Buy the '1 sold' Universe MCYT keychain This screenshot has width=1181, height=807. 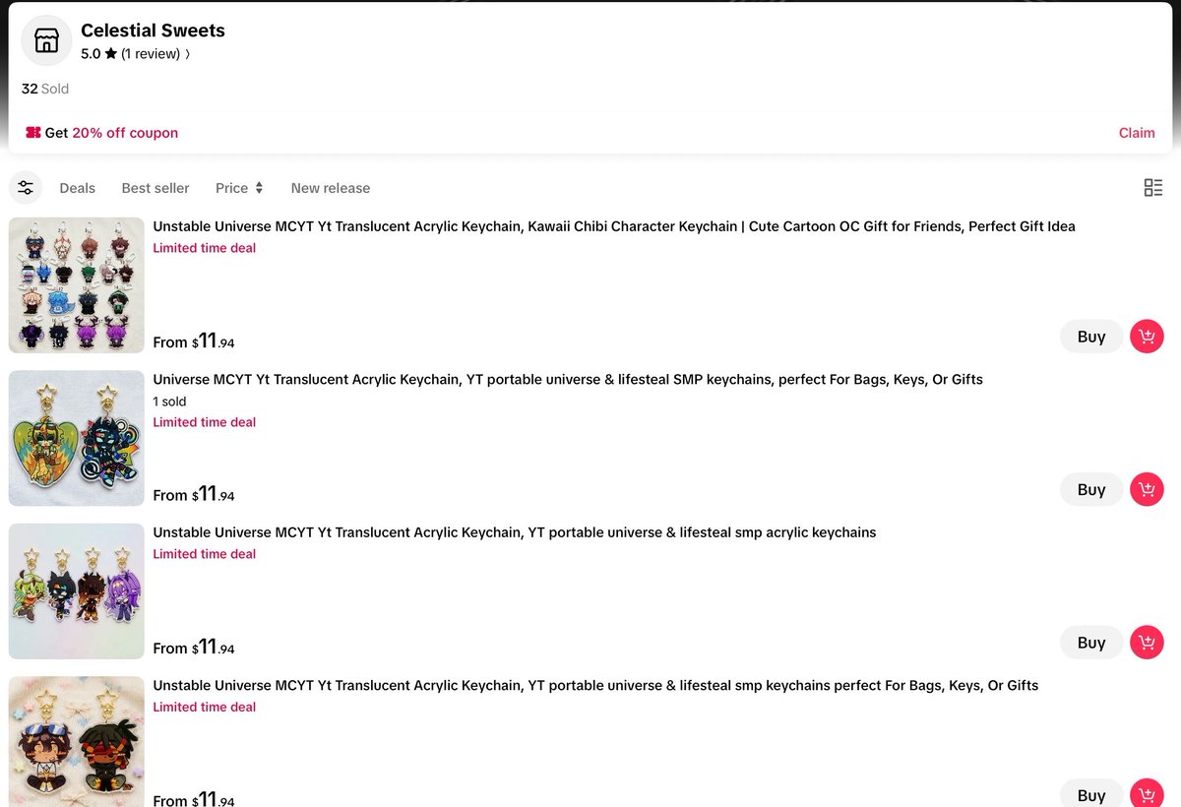click(1091, 489)
